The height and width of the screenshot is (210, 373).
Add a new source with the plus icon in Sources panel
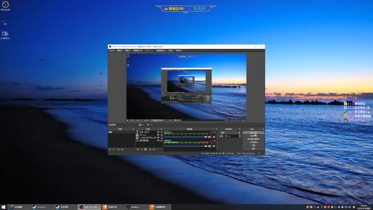tap(138, 149)
